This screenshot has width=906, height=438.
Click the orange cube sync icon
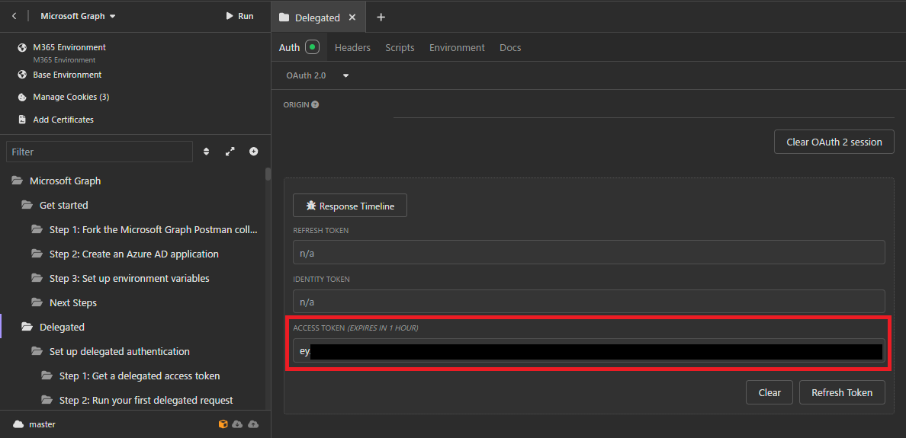[223, 424]
